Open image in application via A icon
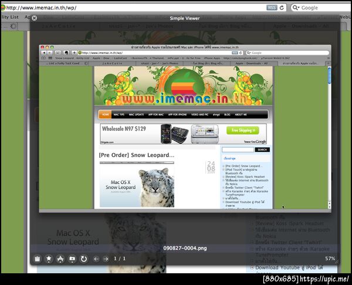Screen dimensions: 352x285 pos(60,259)
